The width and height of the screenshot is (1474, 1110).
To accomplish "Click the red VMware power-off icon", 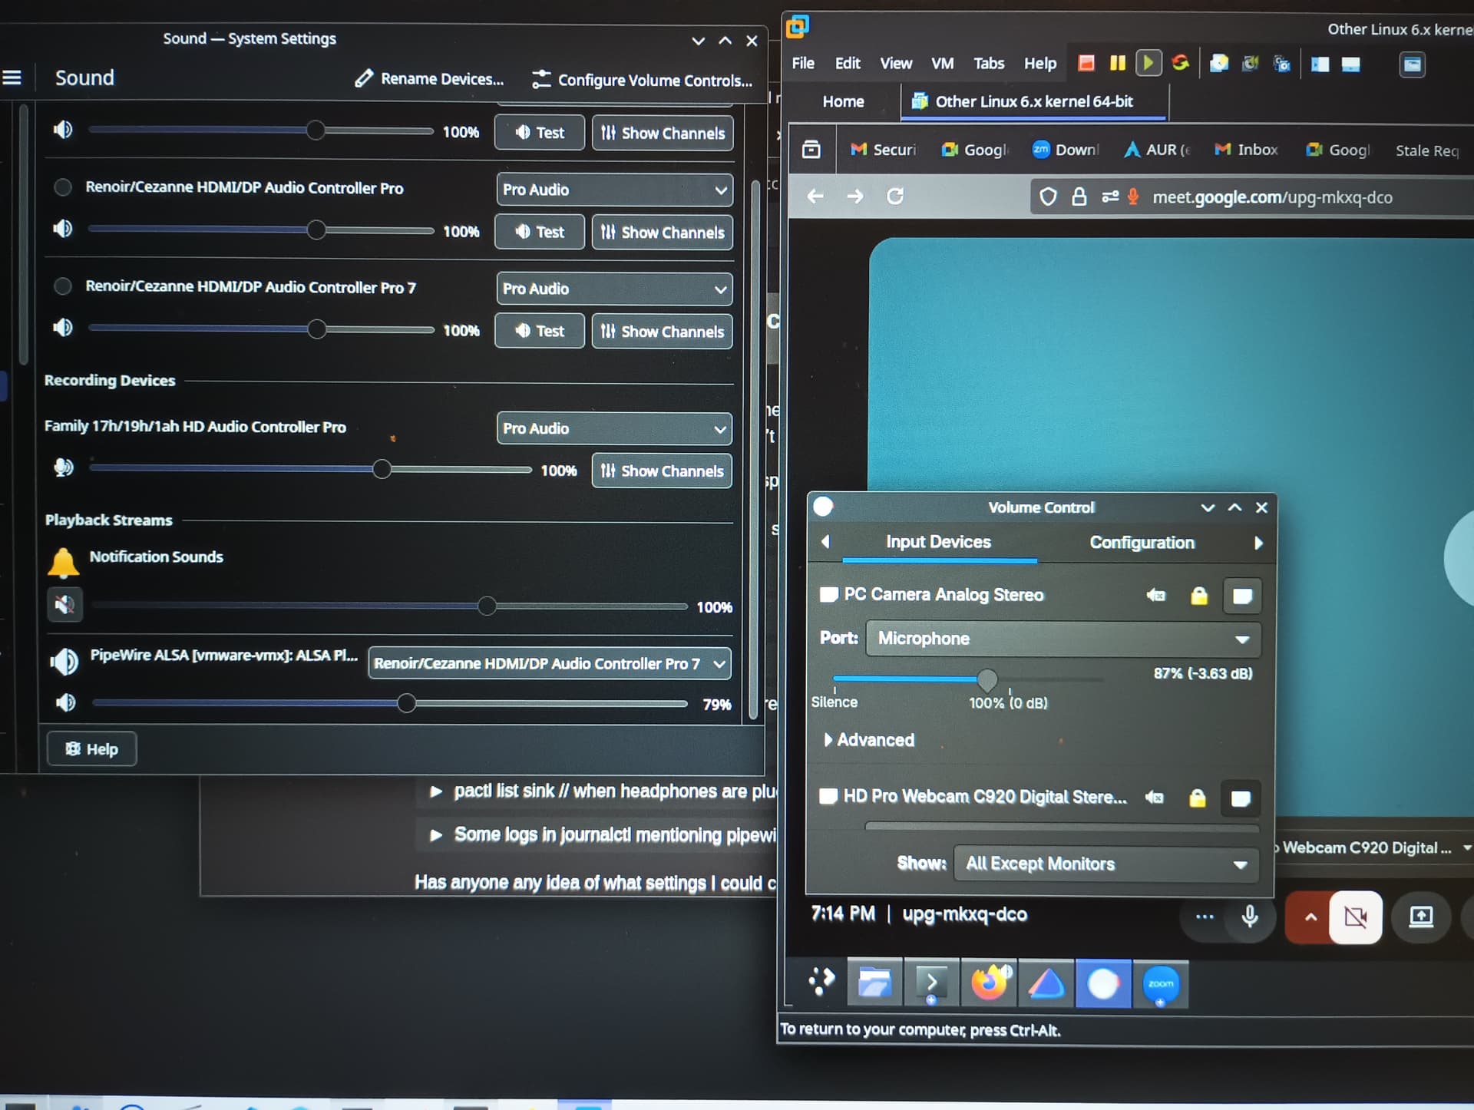I will tap(1086, 64).
